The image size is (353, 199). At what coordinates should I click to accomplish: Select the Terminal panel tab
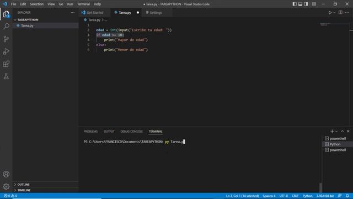(x=156, y=132)
